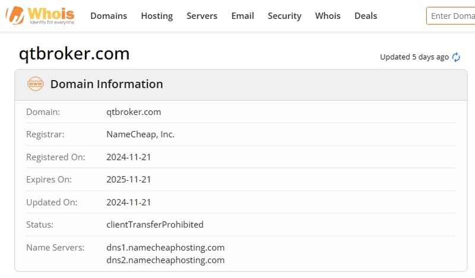Click the 'Status:' row label
This screenshot has width=475, height=278.
(x=39, y=225)
